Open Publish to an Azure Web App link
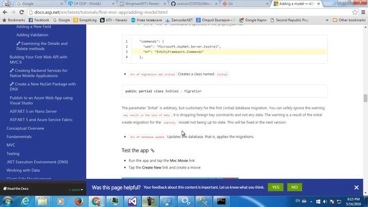368x207 pixels. pyautogui.click(x=41, y=101)
